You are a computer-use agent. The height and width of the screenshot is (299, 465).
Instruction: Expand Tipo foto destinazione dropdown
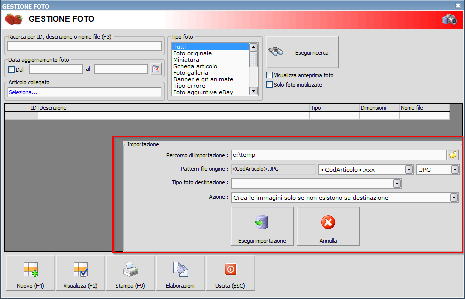[x=397, y=183]
